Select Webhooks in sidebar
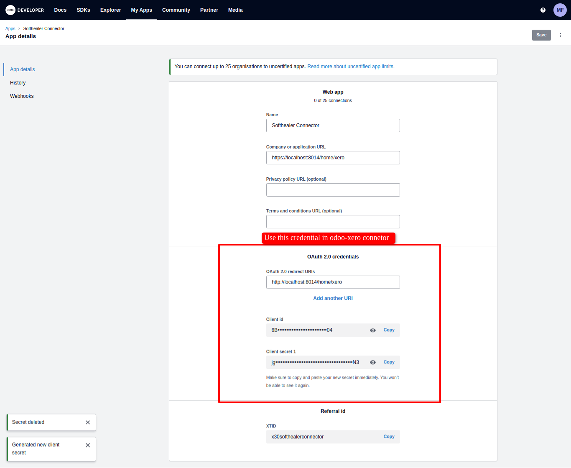Screen dimensions: 571x468 [x=22, y=96]
